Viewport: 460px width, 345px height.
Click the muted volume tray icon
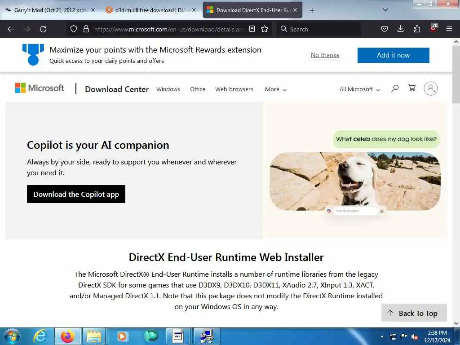pyautogui.click(x=415, y=337)
